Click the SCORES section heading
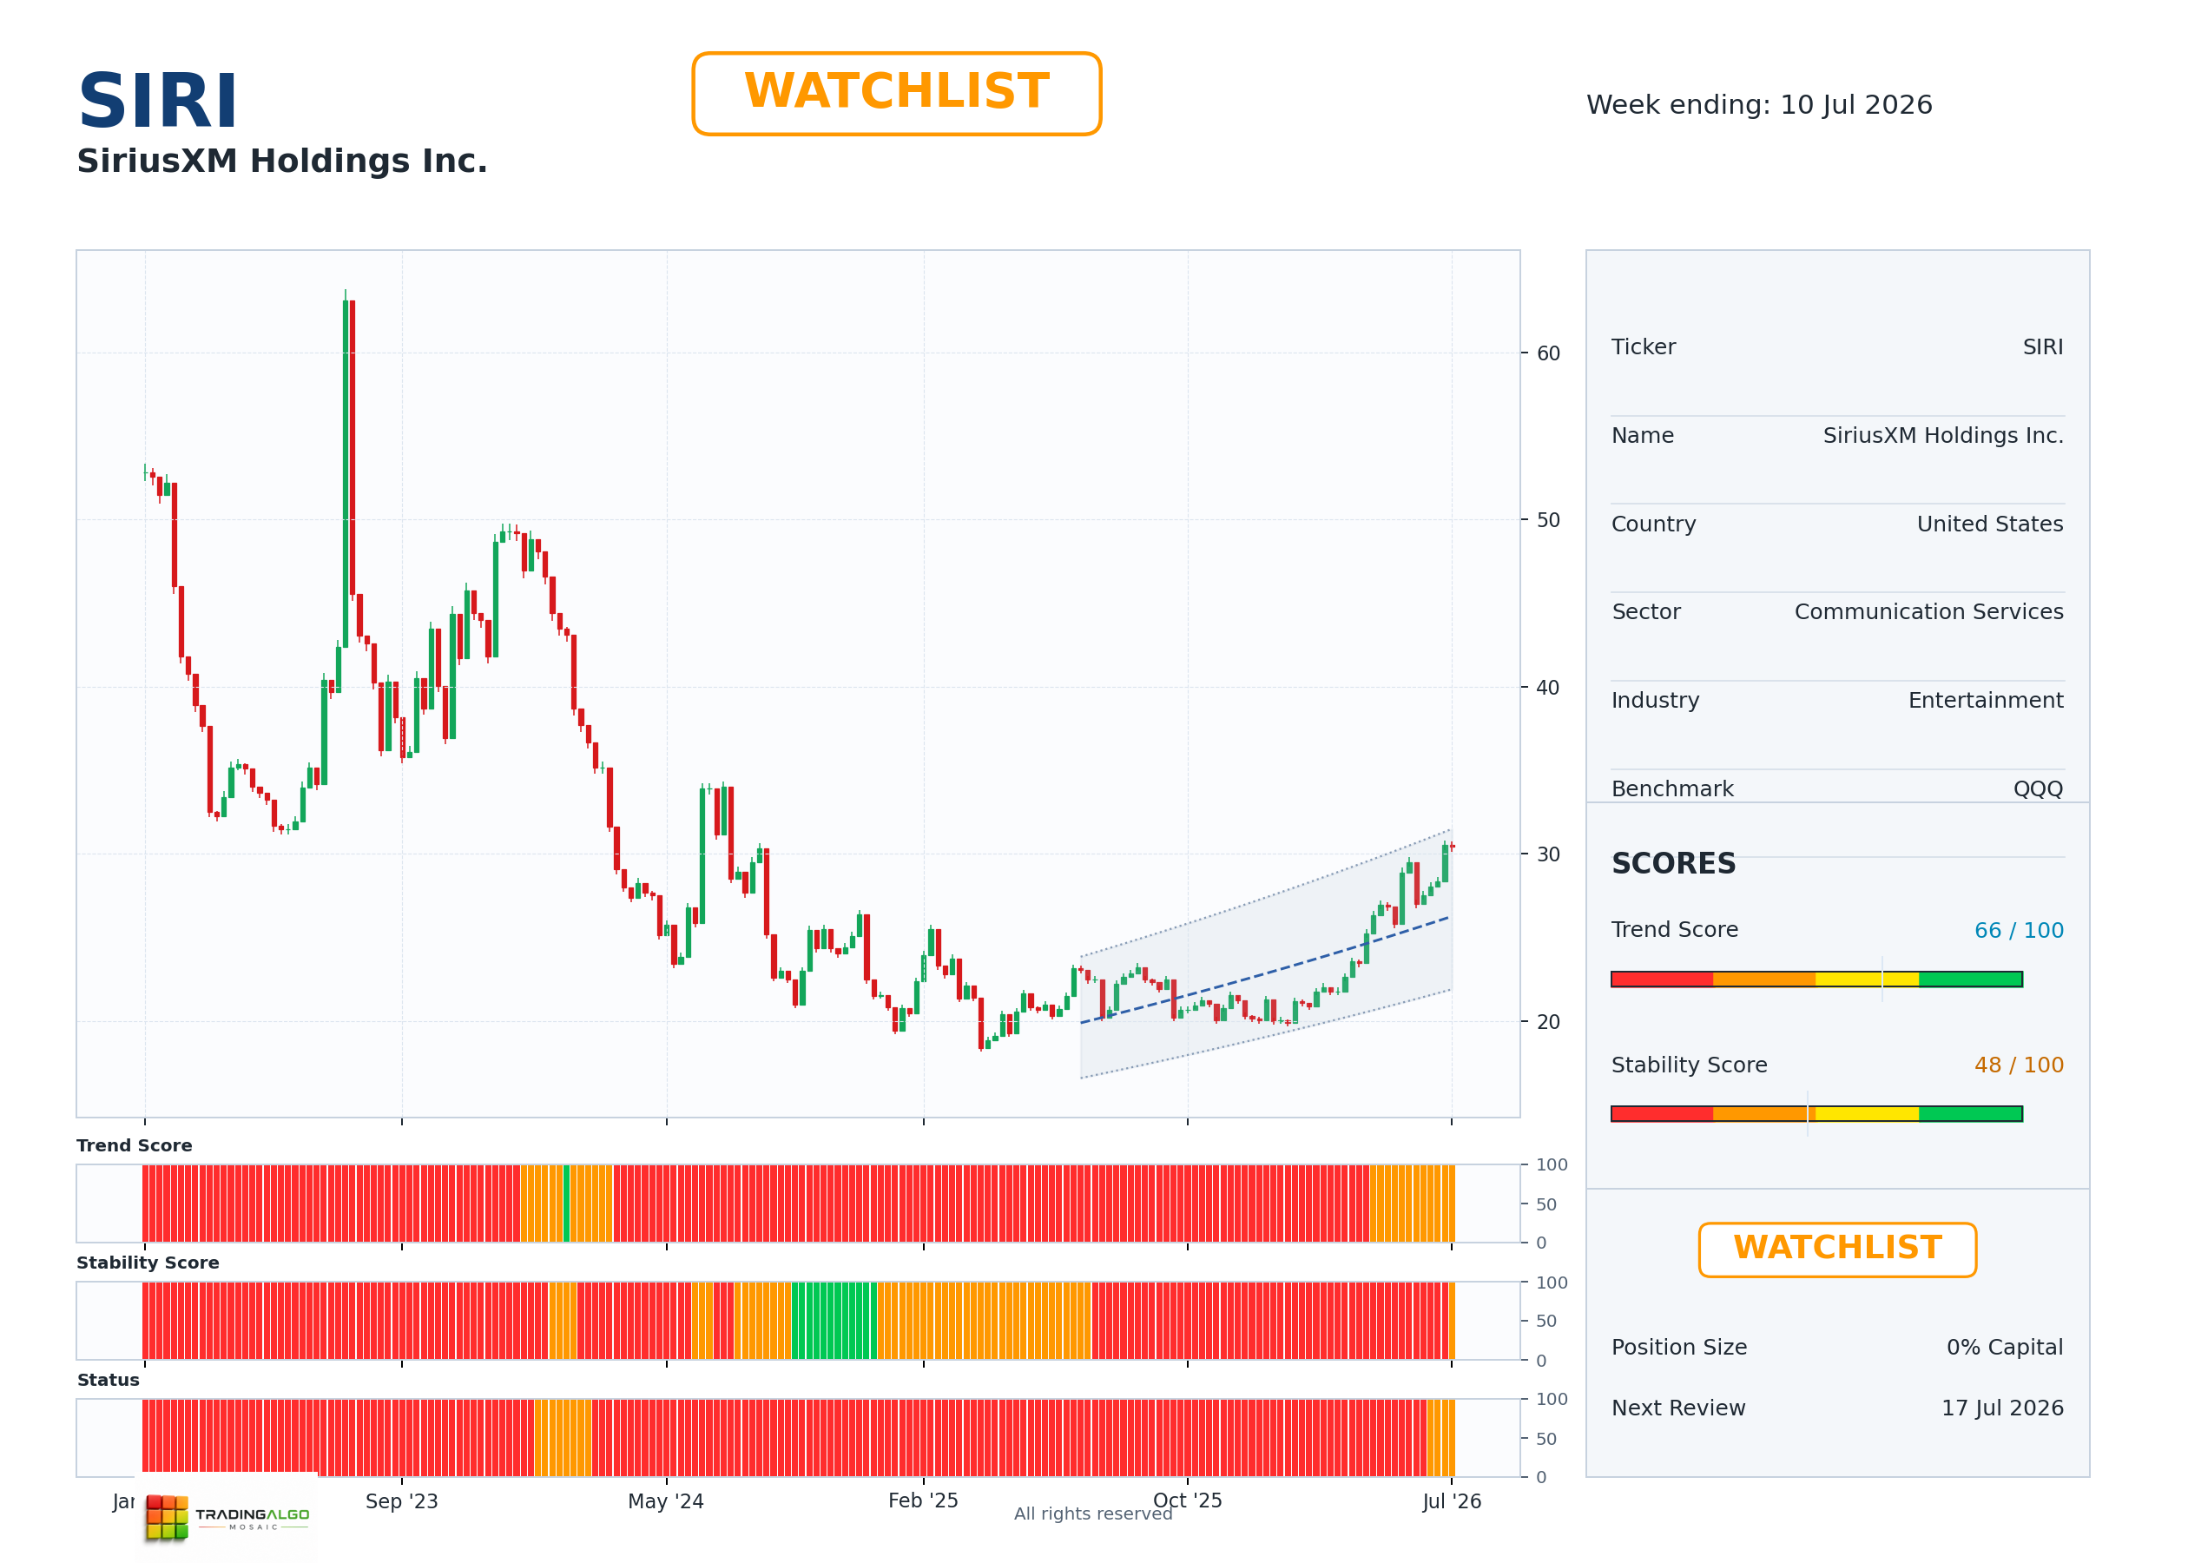The width and height of the screenshot is (2188, 1563). tap(1673, 863)
